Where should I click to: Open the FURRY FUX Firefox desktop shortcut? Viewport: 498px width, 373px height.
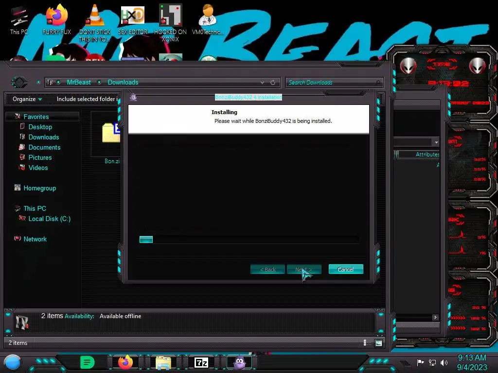click(57, 20)
